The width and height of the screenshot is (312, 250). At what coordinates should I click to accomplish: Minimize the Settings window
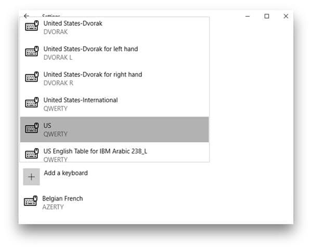pyautogui.click(x=248, y=16)
